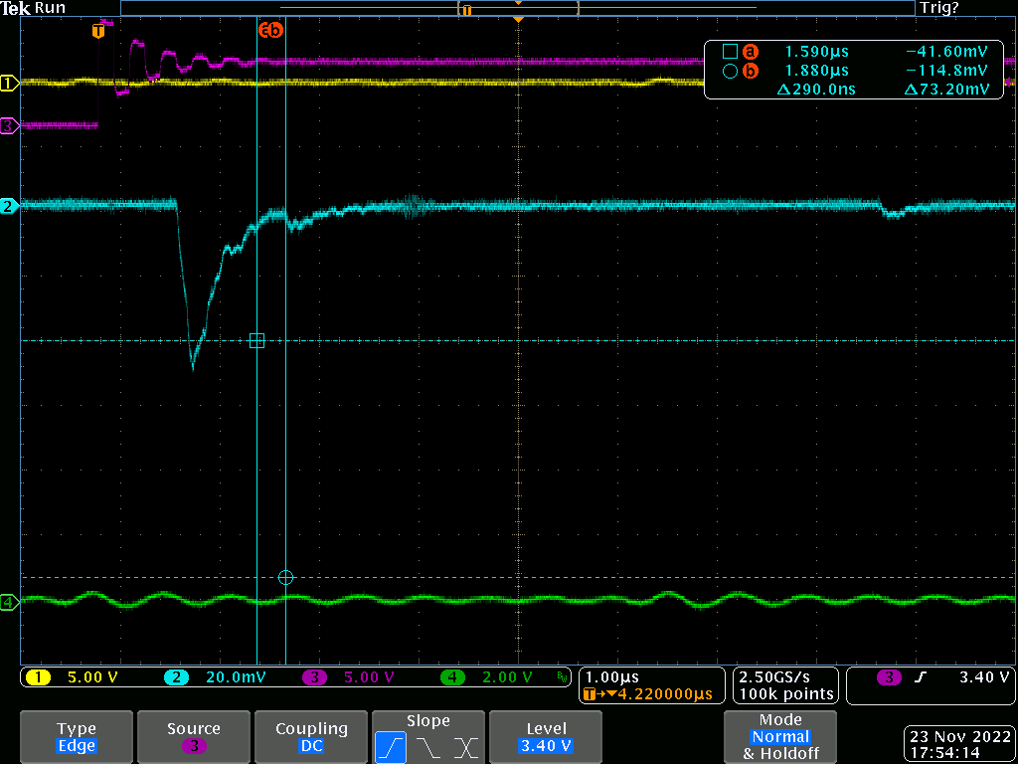Click the cursor a/b readout box
The height and width of the screenshot is (764, 1018).
tap(853, 70)
